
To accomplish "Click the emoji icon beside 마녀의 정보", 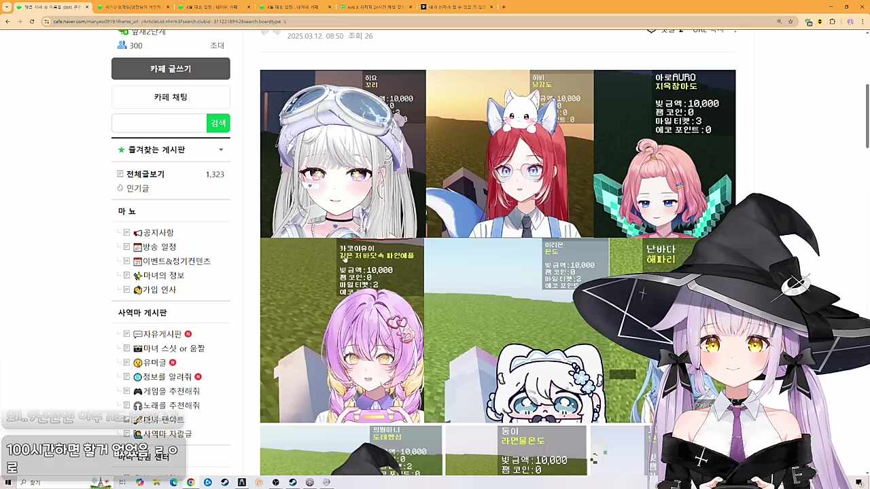I will 138,276.
